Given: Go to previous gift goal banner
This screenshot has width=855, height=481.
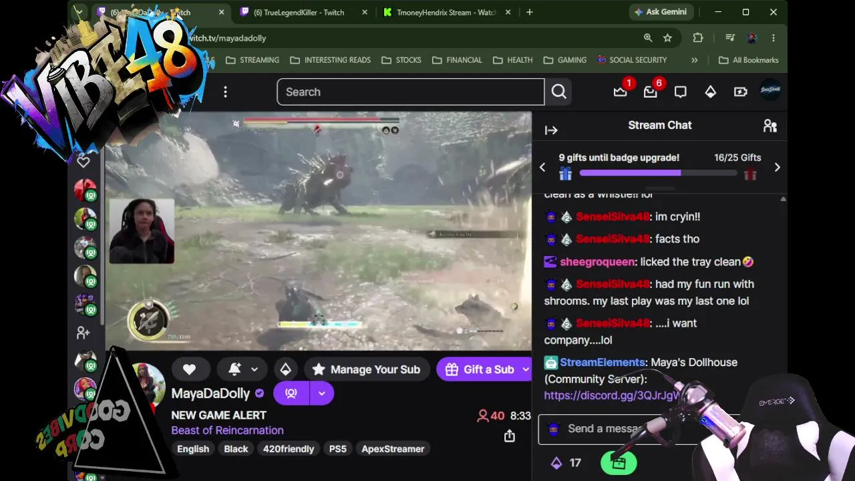Looking at the screenshot, I should 542,167.
